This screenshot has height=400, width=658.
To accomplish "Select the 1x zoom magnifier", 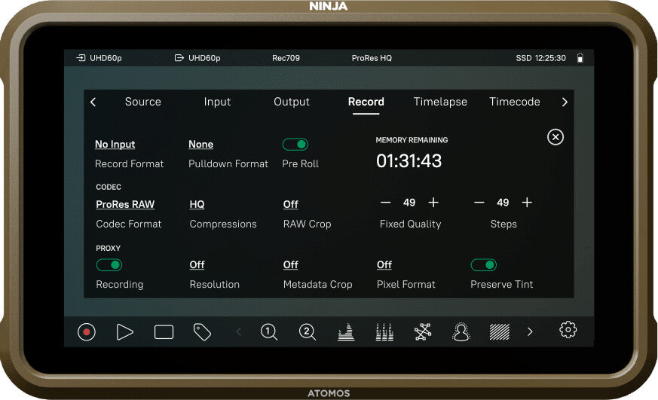I will point(269,332).
